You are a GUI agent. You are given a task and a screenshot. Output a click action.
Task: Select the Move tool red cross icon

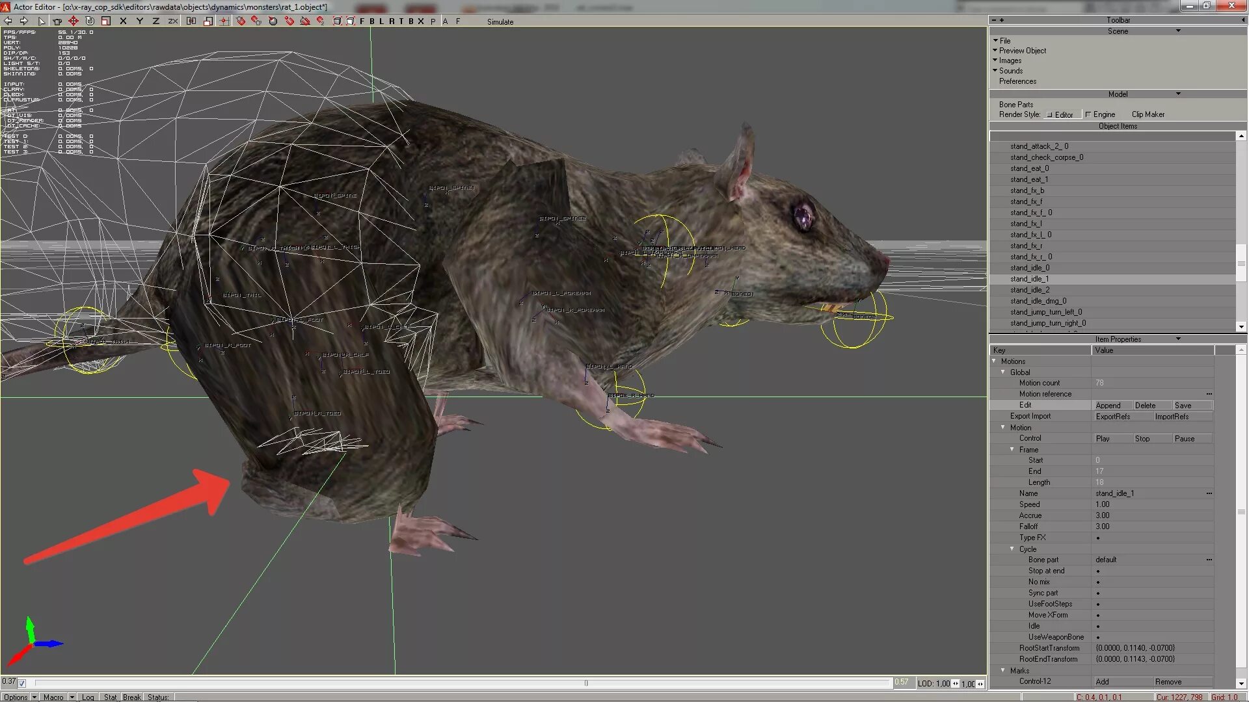pyautogui.click(x=74, y=21)
